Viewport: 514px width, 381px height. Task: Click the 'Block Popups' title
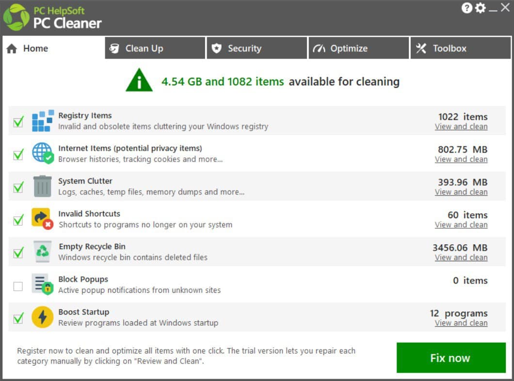[83, 279]
